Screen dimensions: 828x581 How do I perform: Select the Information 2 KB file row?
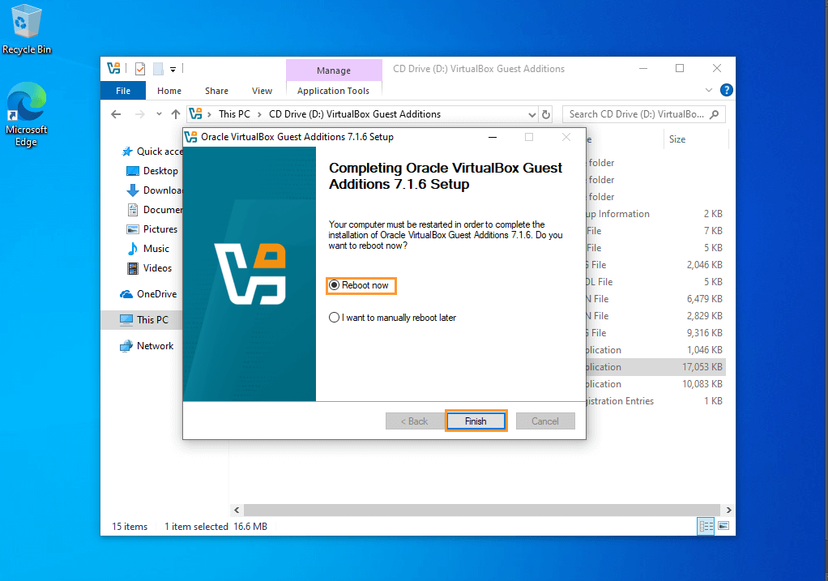click(655, 214)
